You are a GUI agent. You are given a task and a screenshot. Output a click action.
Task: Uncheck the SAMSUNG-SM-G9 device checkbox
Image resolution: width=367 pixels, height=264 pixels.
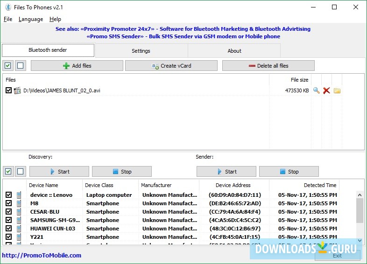pyautogui.click(x=8, y=220)
